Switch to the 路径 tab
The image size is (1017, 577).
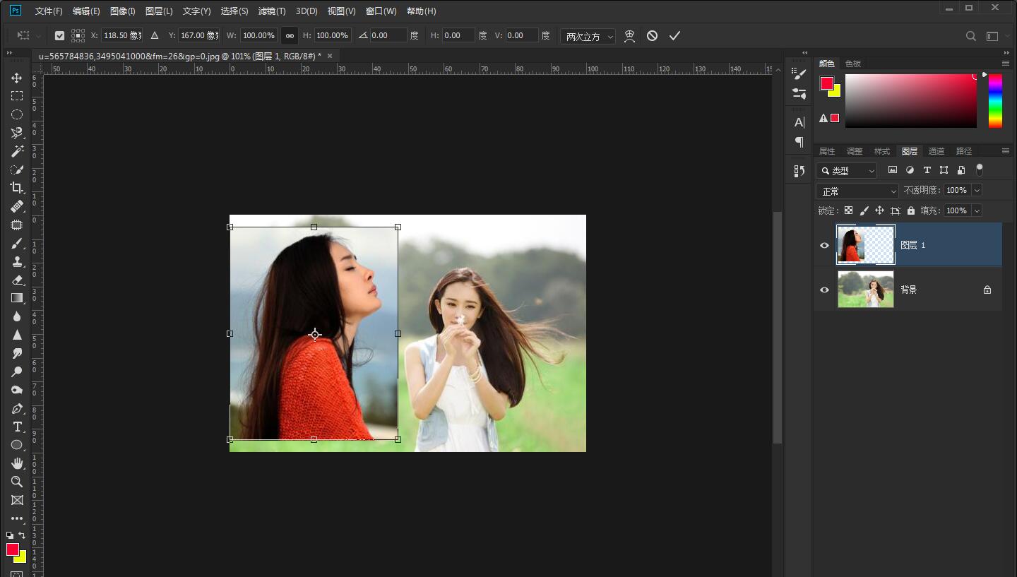tap(964, 151)
